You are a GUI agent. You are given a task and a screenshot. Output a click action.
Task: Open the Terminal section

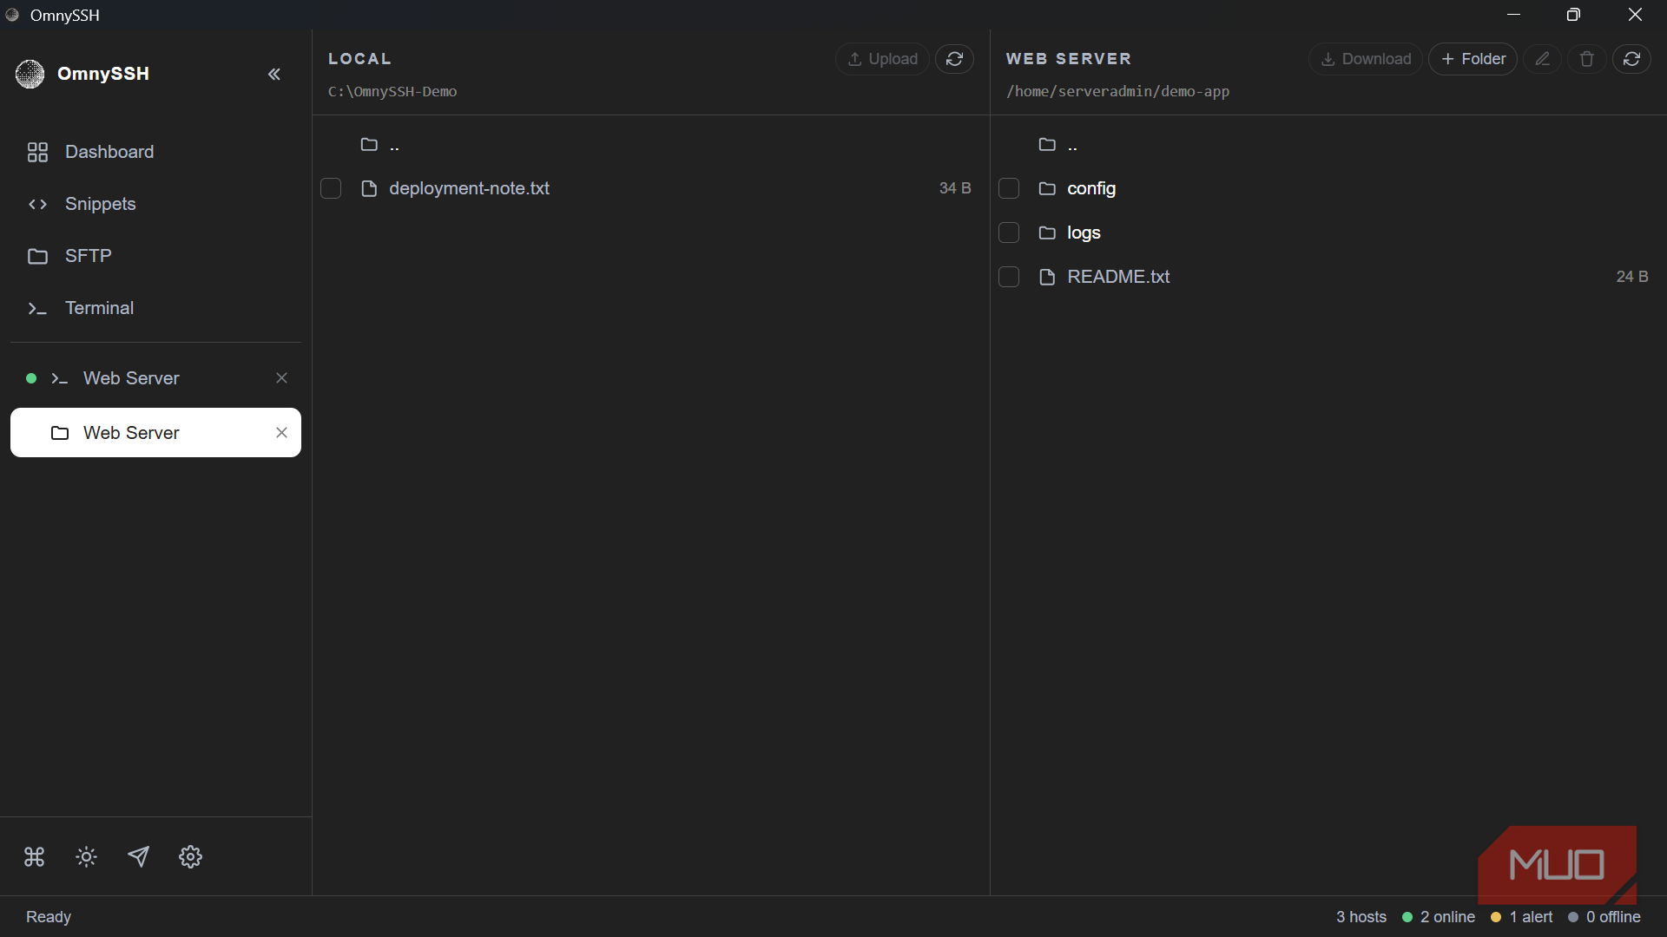click(155, 308)
